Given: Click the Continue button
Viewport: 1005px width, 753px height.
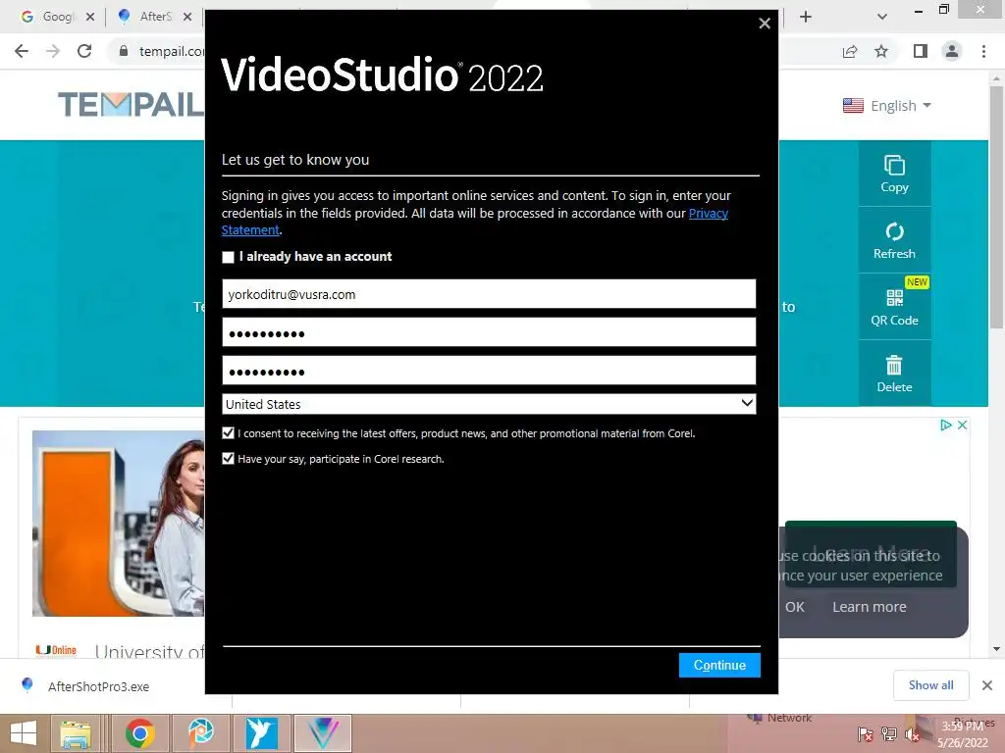Looking at the screenshot, I should pos(719,666).
